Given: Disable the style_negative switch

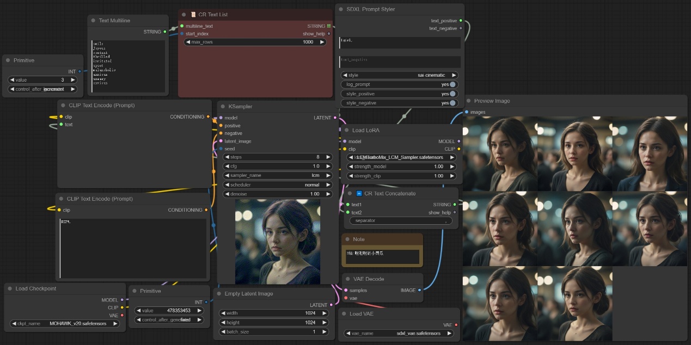Looking at the screenshot, I should click(452, 103).
